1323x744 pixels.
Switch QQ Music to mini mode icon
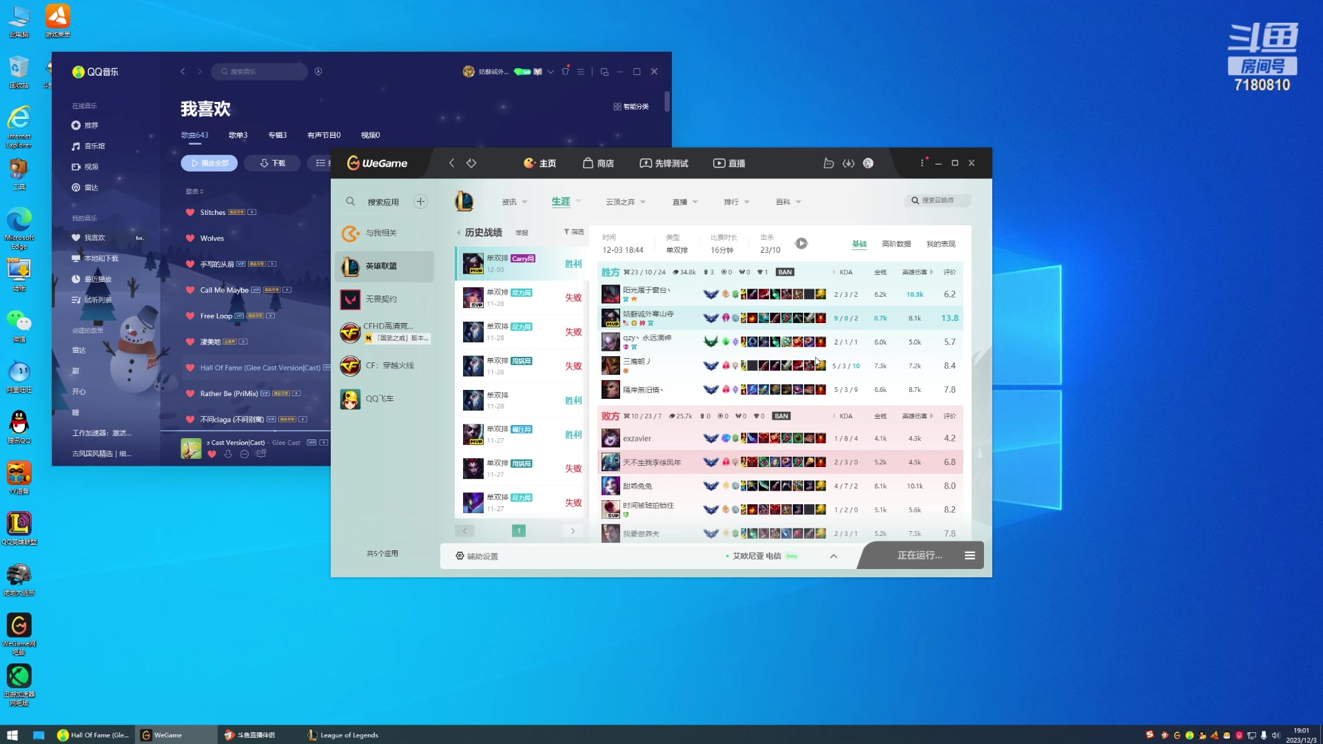pos(604,72)
